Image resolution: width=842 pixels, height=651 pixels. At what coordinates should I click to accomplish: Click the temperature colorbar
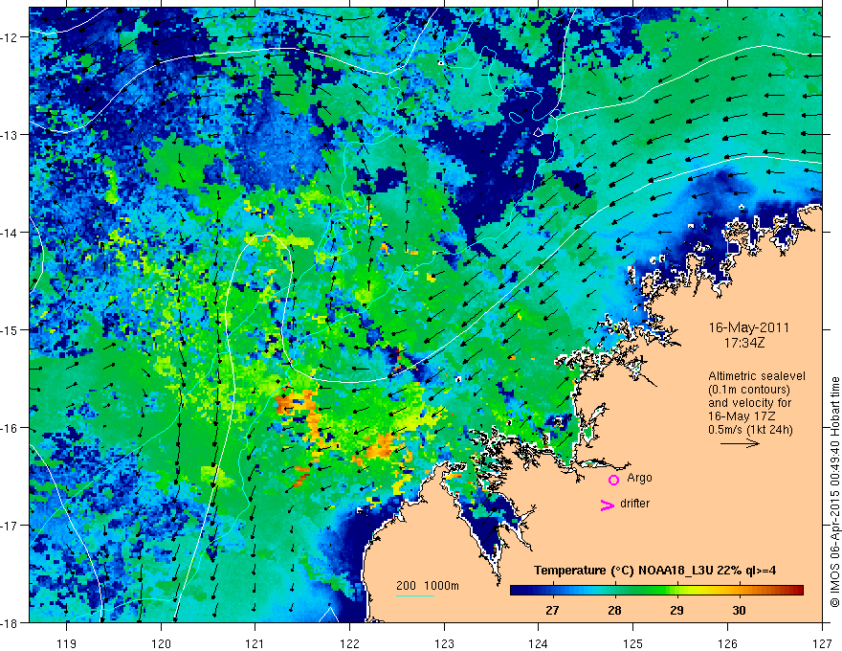656,591
